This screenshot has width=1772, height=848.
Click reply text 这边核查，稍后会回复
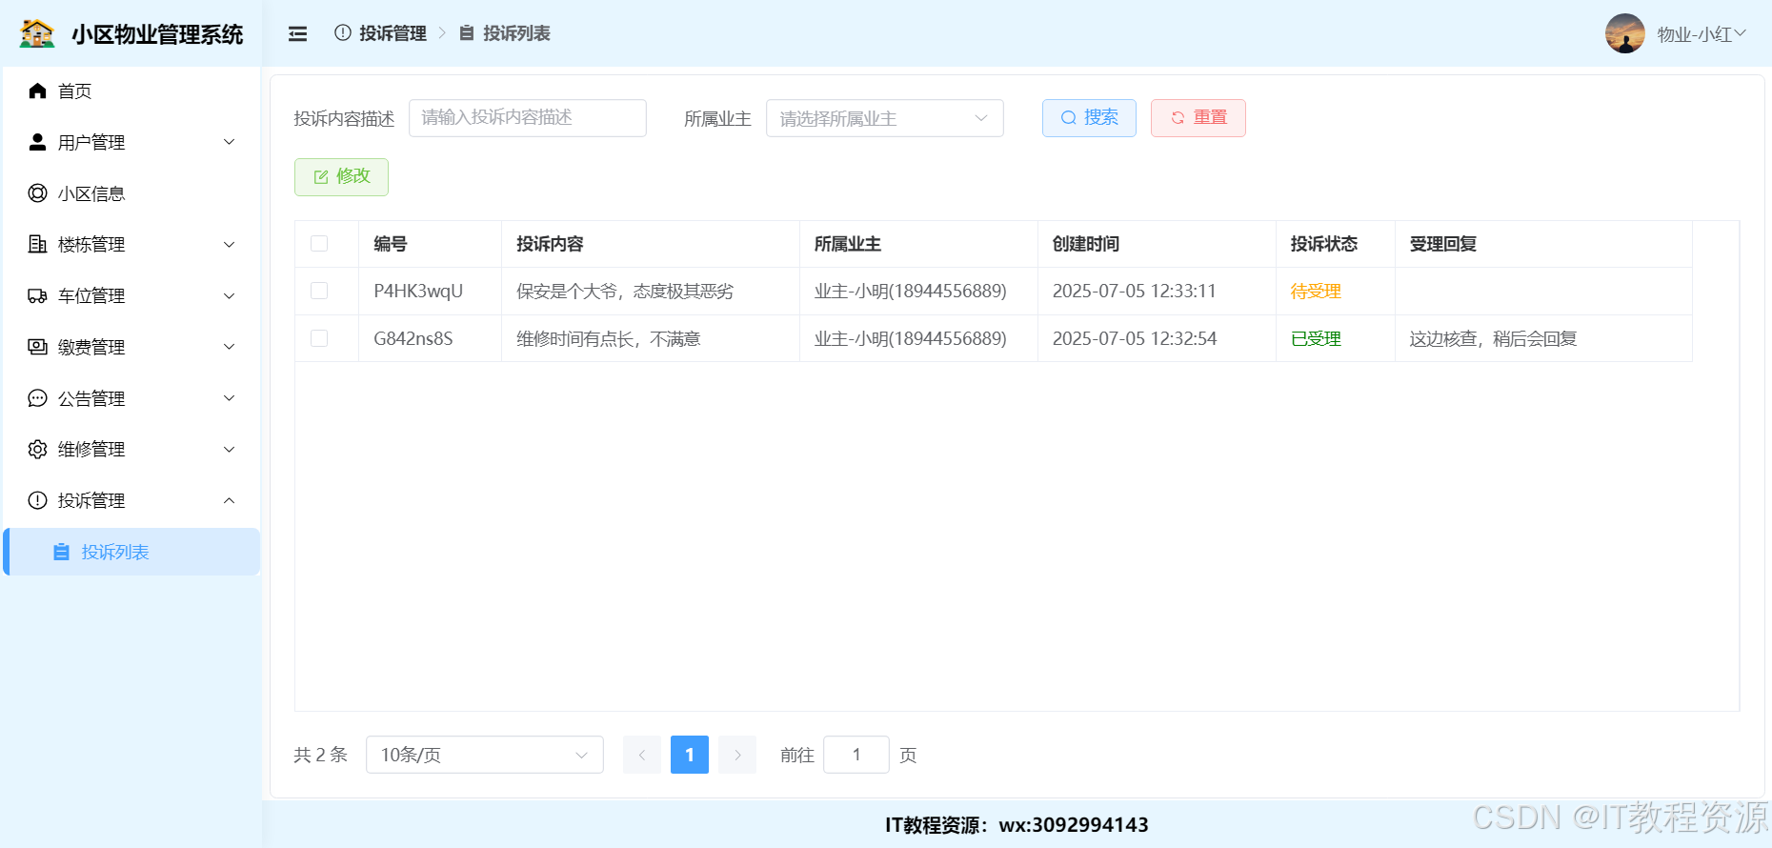(1493, 339)
